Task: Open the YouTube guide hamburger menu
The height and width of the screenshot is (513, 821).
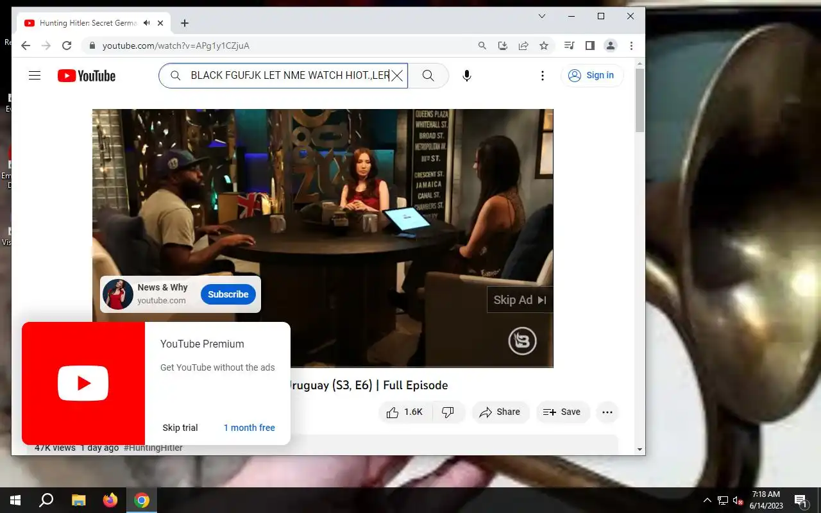Action: (x=35, y=76)
